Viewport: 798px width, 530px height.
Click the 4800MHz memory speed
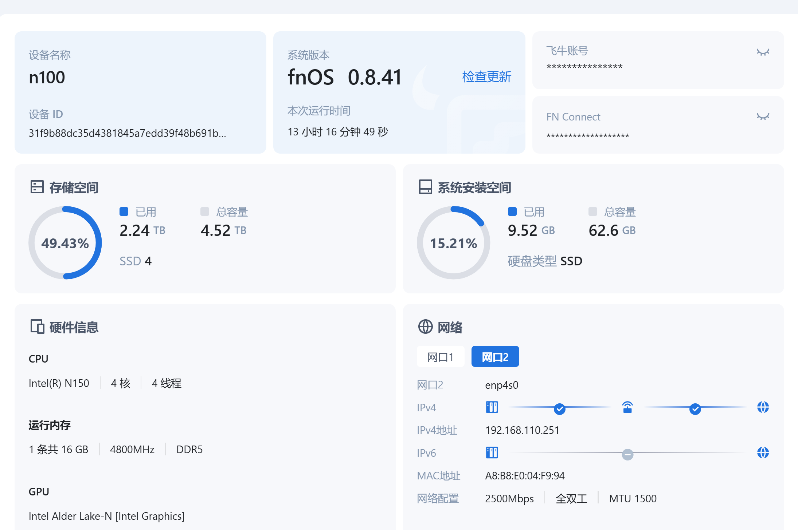tap(132, 450)
